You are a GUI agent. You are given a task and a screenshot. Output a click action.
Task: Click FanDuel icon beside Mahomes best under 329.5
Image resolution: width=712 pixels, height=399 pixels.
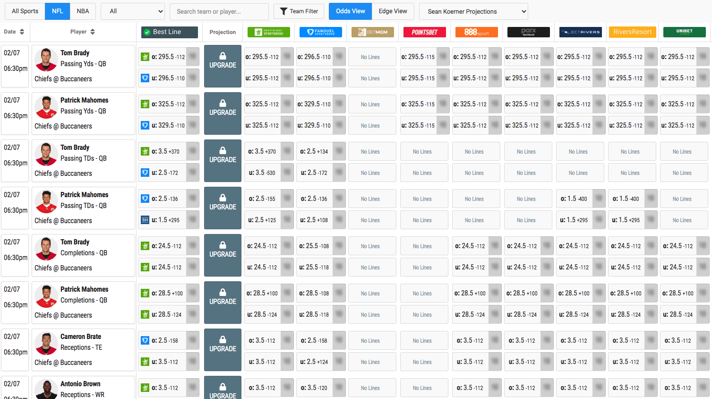point(146,125)
